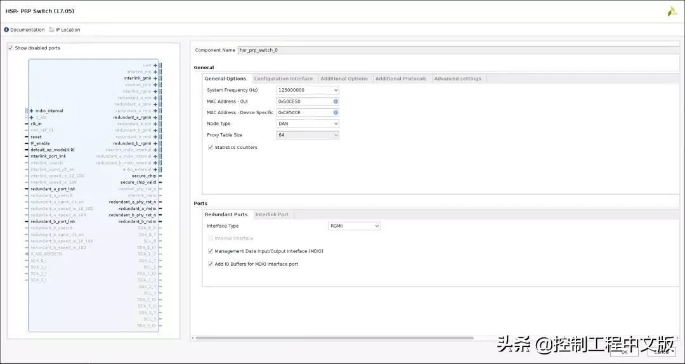Switch to the General Options tab
The image size is (685, 364).
[x=225, y=79]
